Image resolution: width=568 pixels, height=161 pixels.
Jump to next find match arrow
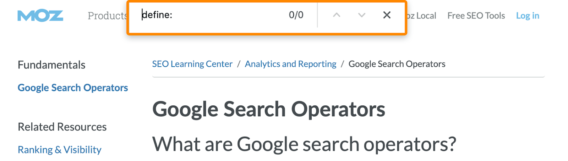click(x=361, y=15)
